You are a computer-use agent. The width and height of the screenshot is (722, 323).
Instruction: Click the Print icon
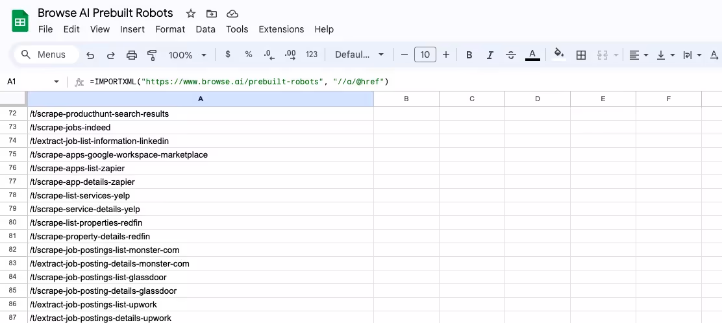pyautogui.click(x=132, y=54)
